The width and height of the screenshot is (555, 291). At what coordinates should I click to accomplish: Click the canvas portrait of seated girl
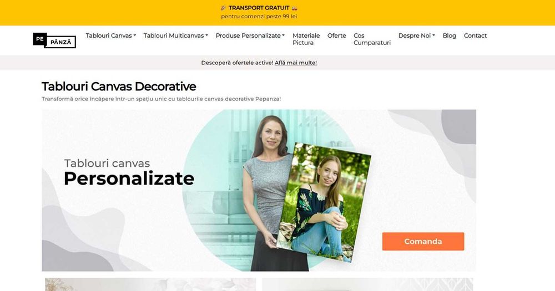(324, 202)
